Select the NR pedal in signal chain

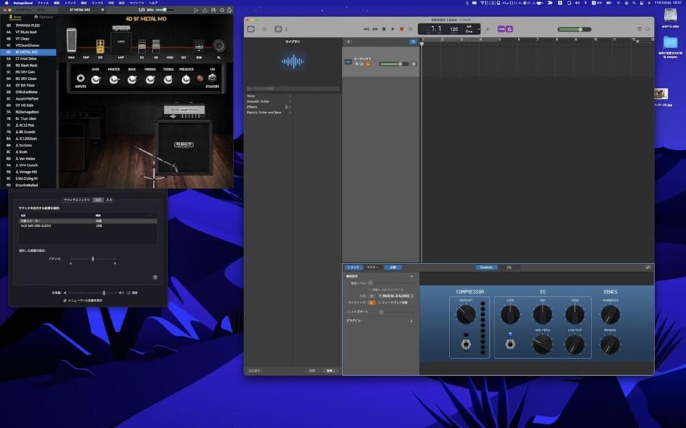coord(155,46)
